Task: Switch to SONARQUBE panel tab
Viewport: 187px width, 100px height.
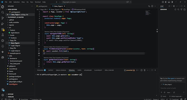Action: click(x=88, y=70)
